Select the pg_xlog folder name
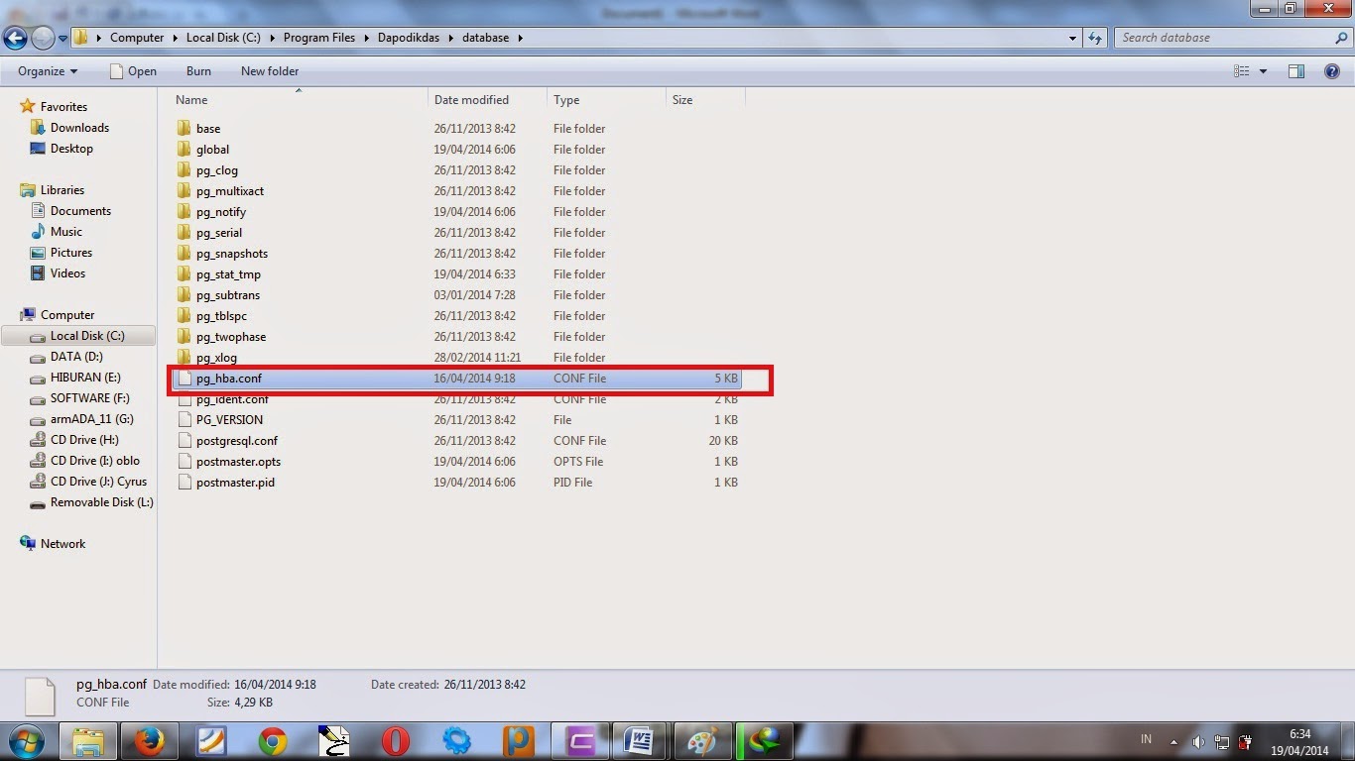Image resolution: width=1355 pixels, height=761 pixels. click(x=216, y=358)
